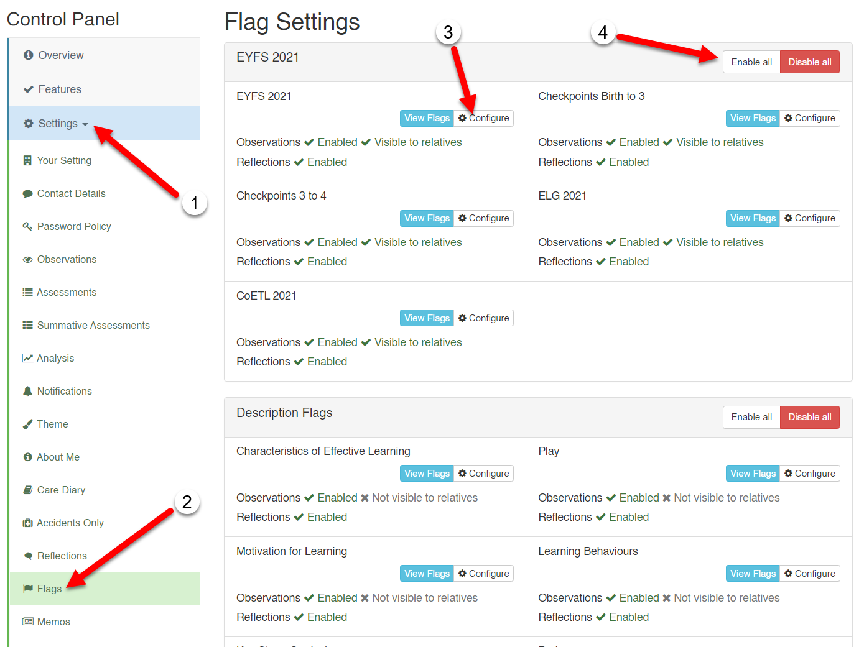Click the Overview info icon in sidebar
864x647 pixels.
click(x=28, y=55)
